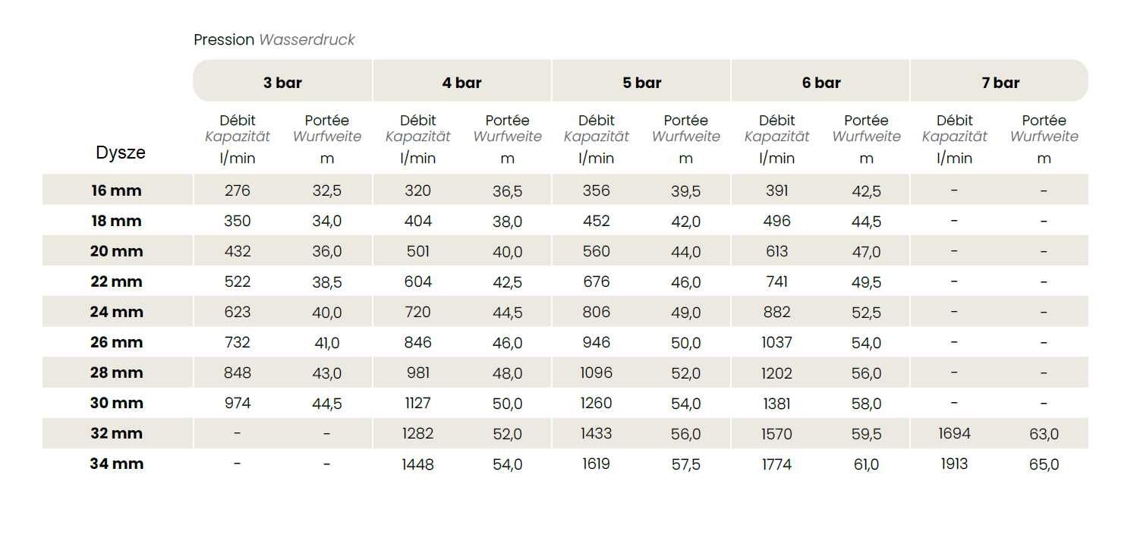Select the 6 bar column header
The height and width of the screenshot is (544, 1137).
(820, 83)
